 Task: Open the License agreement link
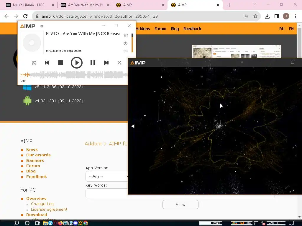(x=49, y=210)
